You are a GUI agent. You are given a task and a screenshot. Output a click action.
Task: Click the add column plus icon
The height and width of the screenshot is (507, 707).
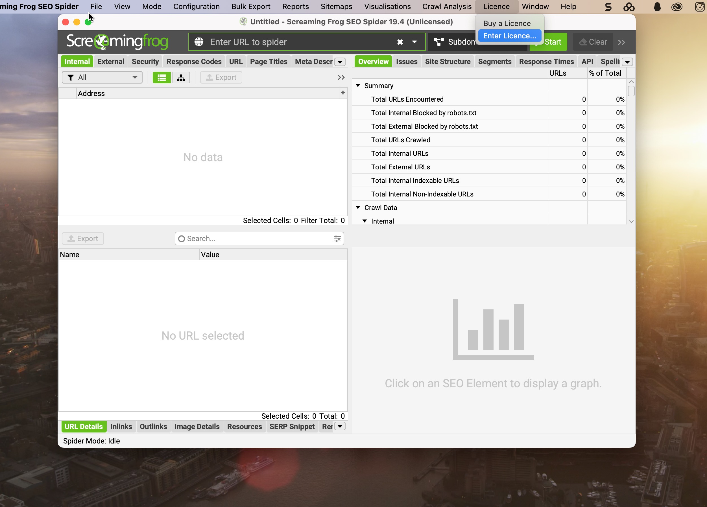pos(342,93)
